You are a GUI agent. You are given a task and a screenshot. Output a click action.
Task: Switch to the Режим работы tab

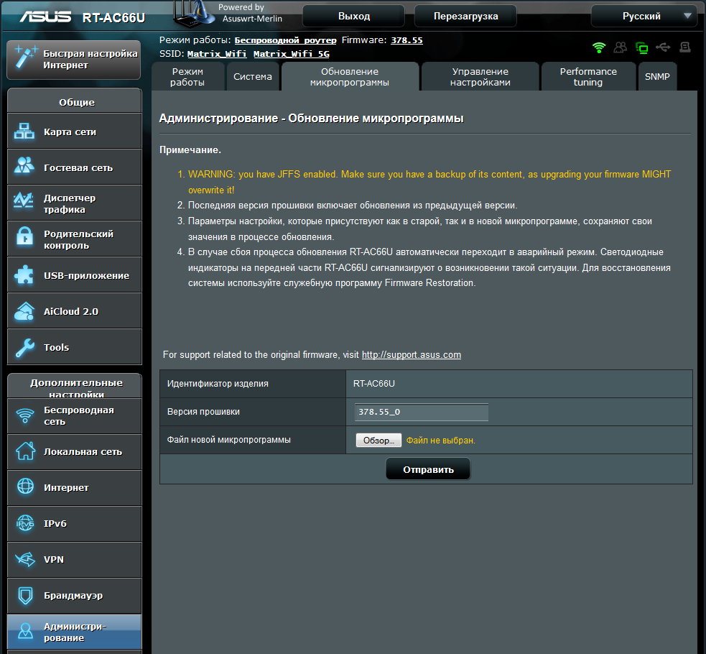point(187,77)
